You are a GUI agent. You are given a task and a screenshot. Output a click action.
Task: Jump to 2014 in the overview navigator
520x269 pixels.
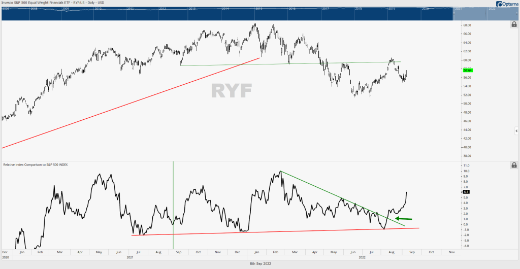tap(225, 8)
